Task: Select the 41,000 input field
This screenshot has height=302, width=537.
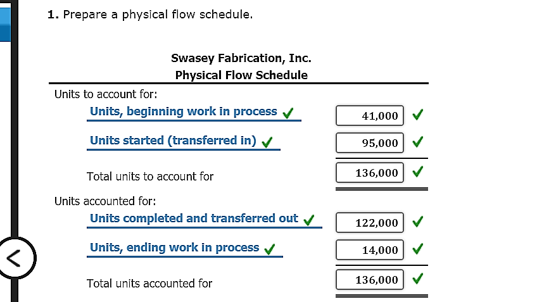Action: pos(370,115)
